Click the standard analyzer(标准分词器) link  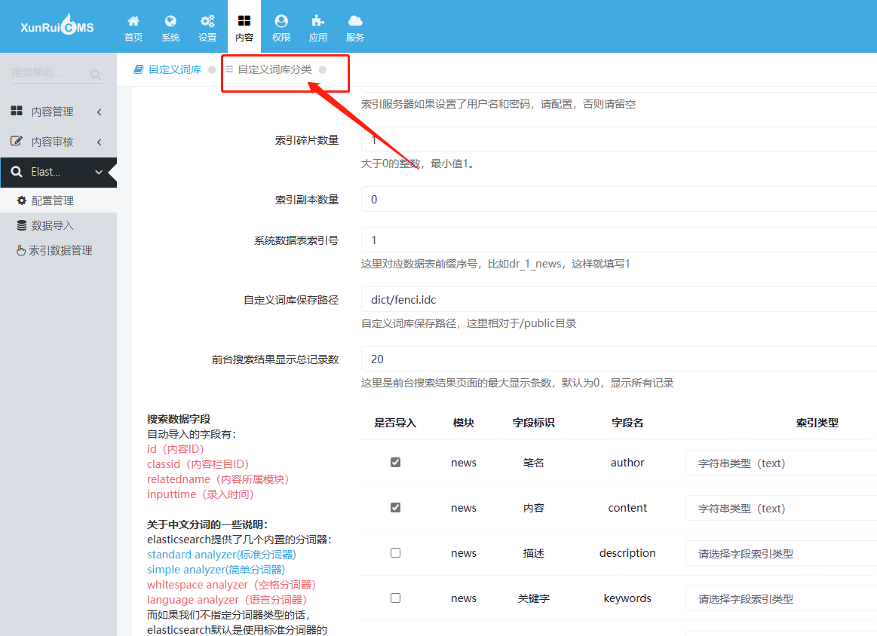pyautogui.click(x=222, y=555)
